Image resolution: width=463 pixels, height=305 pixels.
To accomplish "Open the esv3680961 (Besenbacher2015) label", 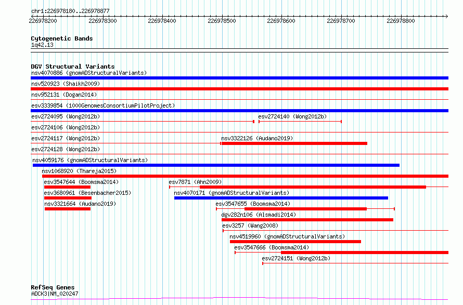I will 87,193.
